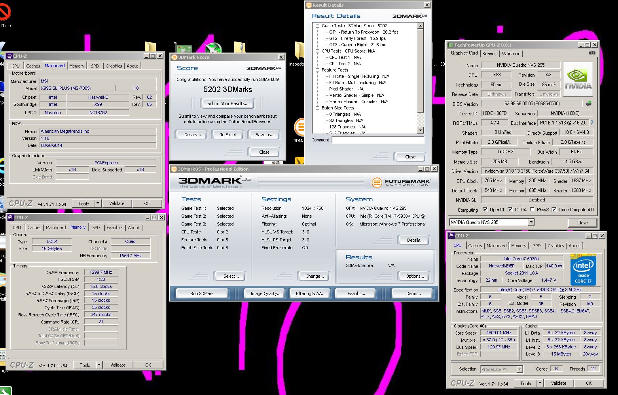This screenshot has width=618, height=395.
Task: Toggle the PhysX checkbox
Action: tap(532, 210)
